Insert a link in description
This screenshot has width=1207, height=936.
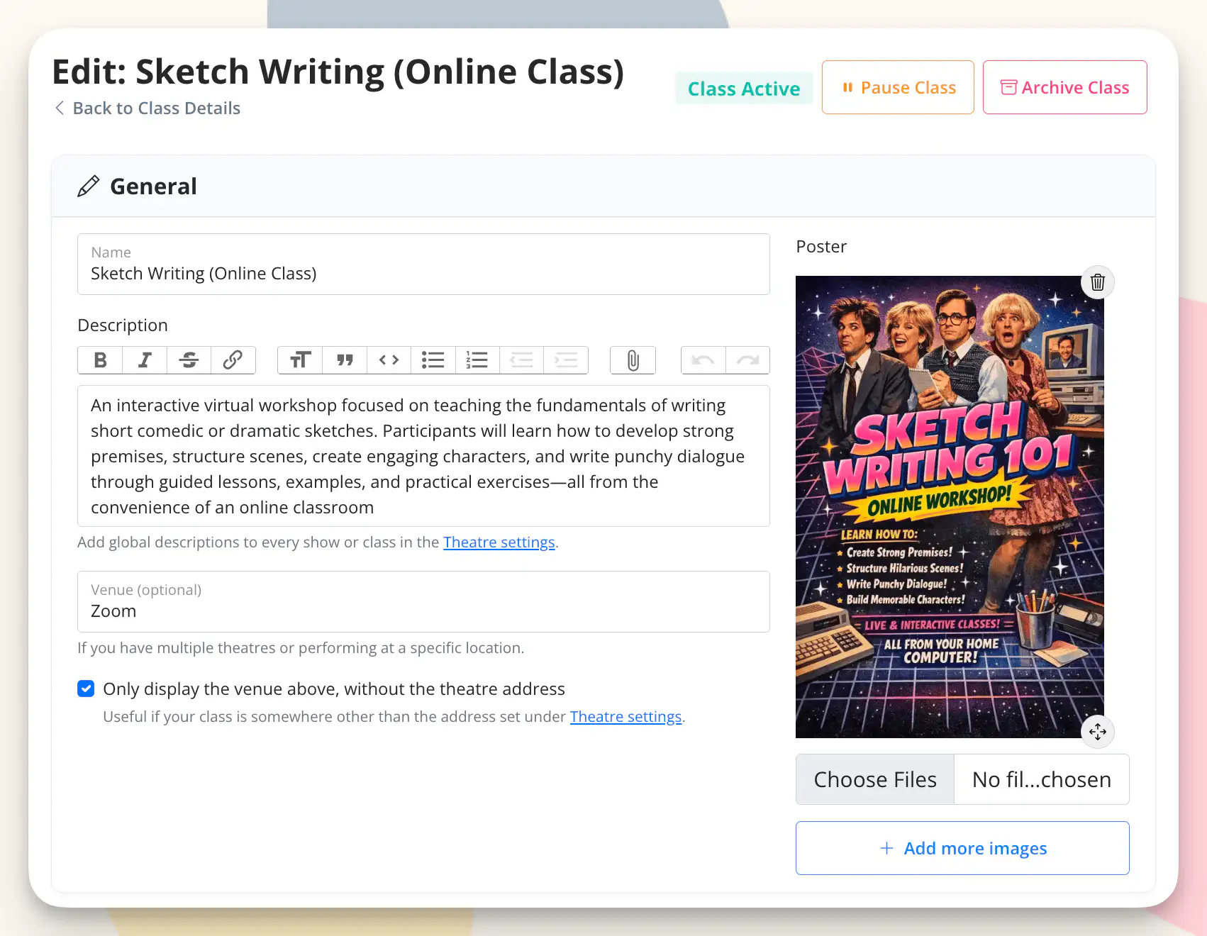[233, 360]
